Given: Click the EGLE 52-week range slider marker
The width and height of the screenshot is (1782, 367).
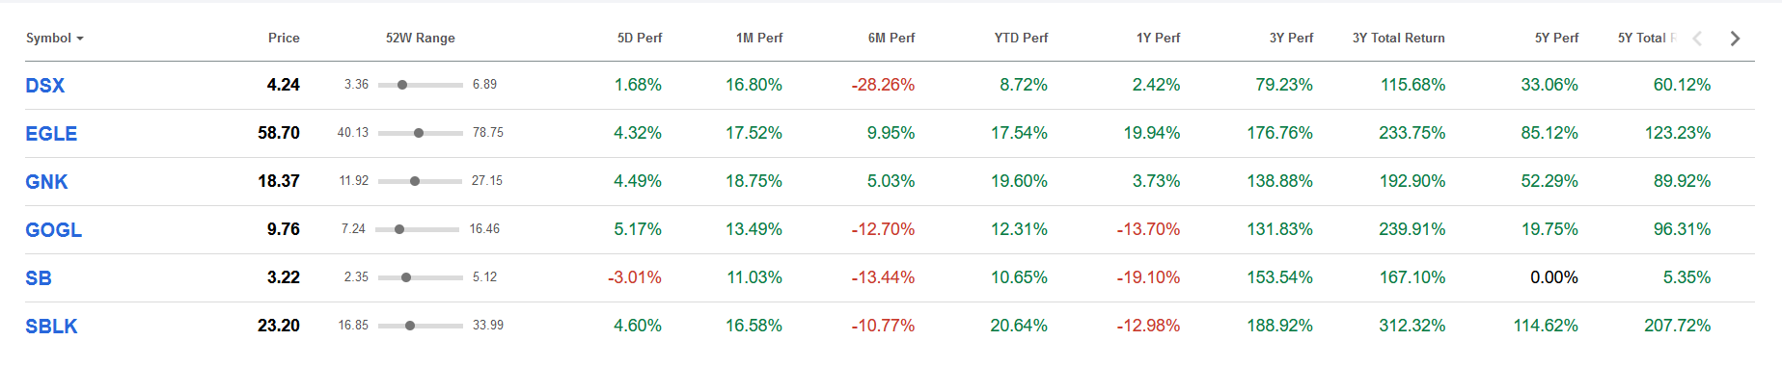Looking at the screenshot, I should click(419, 133).
